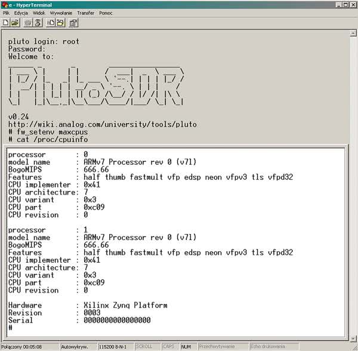Click the Properties toolbar icon
The width and height of the screenshot is (358, 351).
73,23
